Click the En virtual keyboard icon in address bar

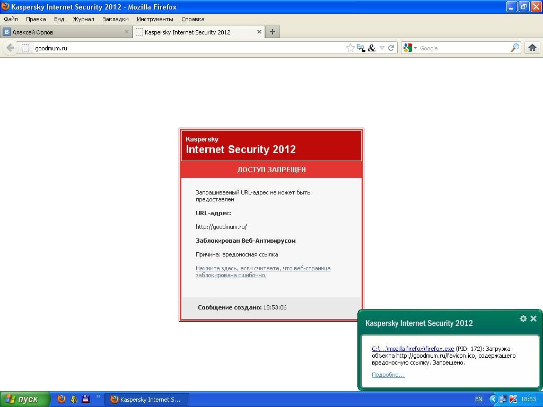point(361,48)
